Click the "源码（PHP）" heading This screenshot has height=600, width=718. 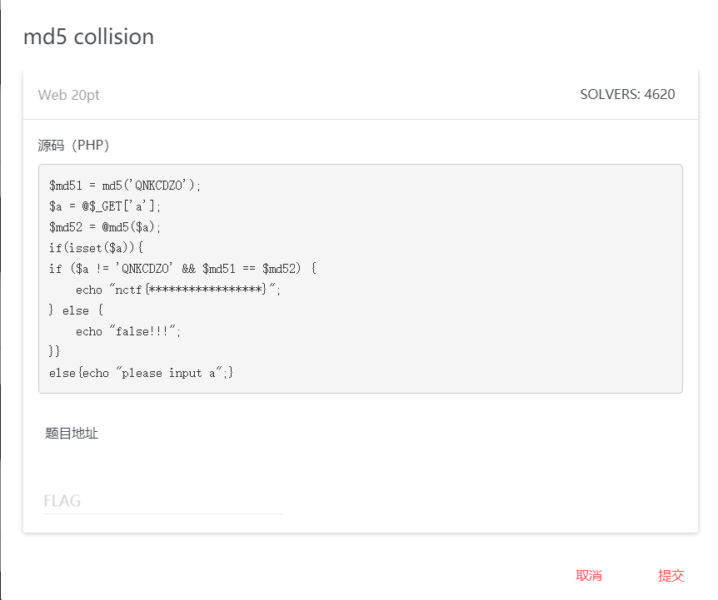[73, 146]
